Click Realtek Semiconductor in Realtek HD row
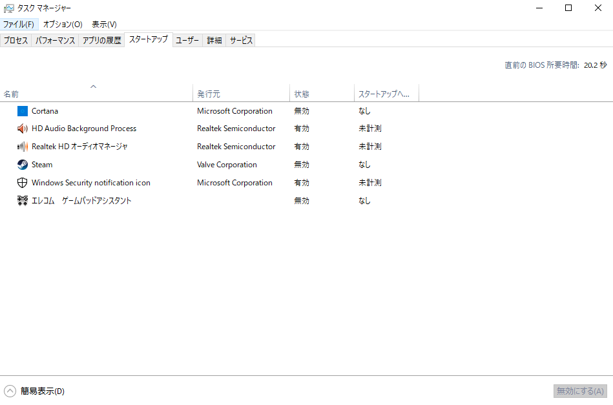The height and width of the screenshot is (405, 613). pos(236,147)
